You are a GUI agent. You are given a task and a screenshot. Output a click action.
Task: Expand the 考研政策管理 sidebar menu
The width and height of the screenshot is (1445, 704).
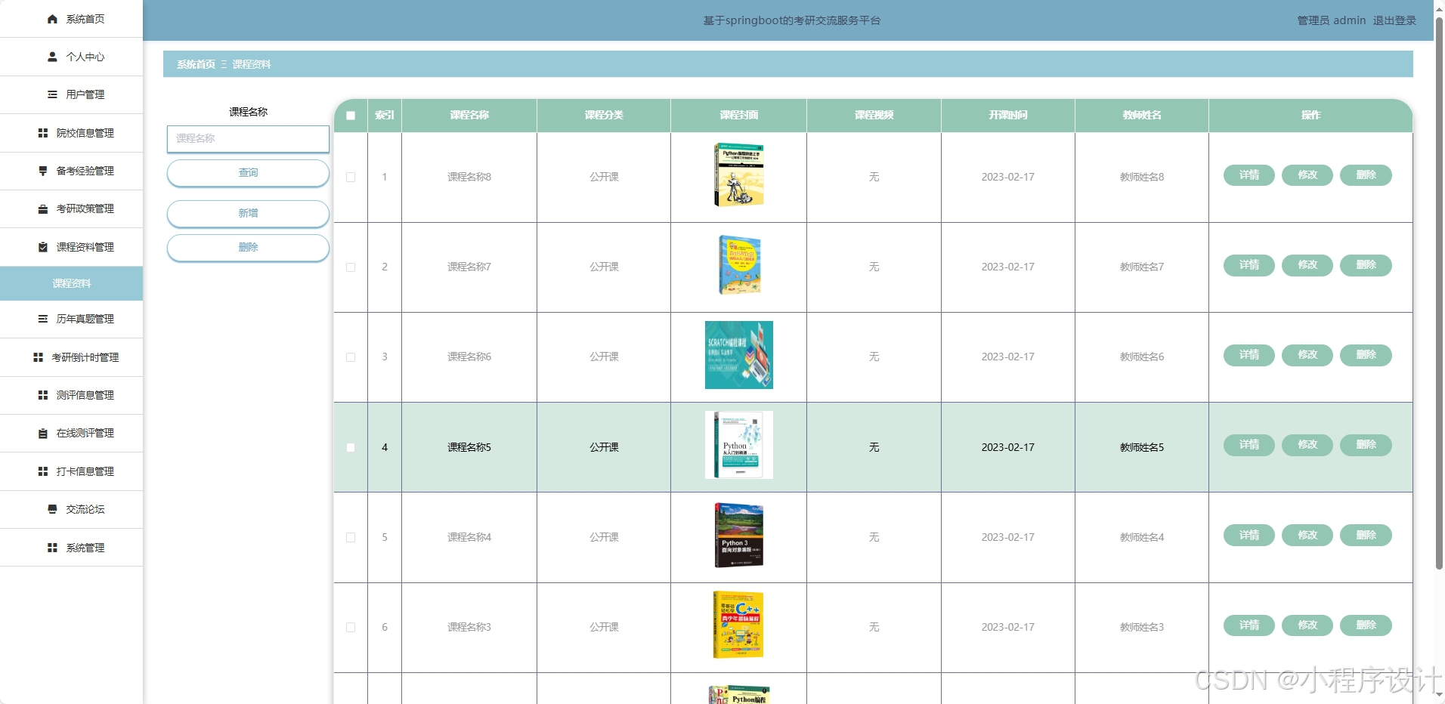(x=71, y=208)
